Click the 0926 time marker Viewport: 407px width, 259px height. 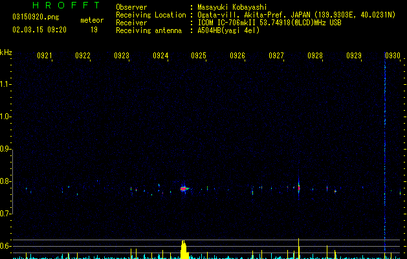pyautogui.click(x=237, y=56)
